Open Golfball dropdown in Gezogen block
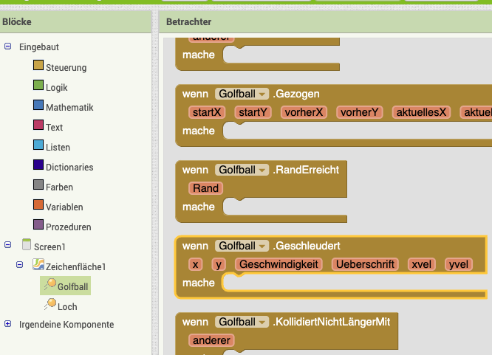The width and height of the screenshot is (492, 355). (x=262, y=94)
